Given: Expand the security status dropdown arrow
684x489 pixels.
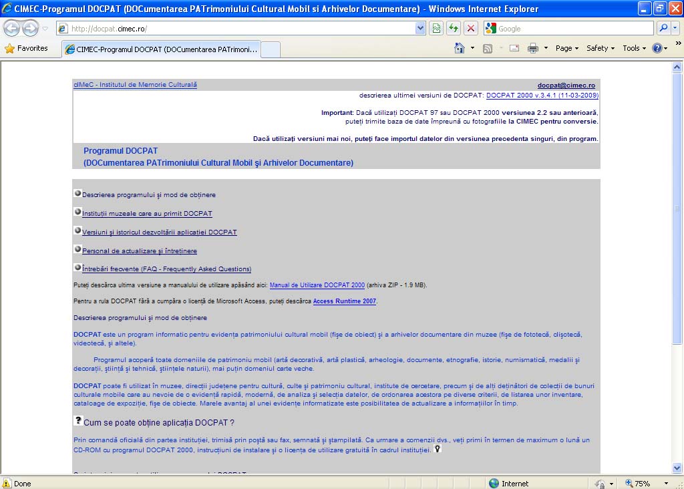Looking at the screenshot, I should tap(611, 484).
